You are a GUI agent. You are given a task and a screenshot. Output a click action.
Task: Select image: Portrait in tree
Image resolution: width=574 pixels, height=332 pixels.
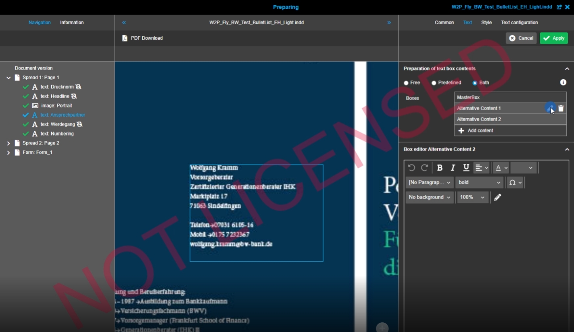(x=56, y=105)
